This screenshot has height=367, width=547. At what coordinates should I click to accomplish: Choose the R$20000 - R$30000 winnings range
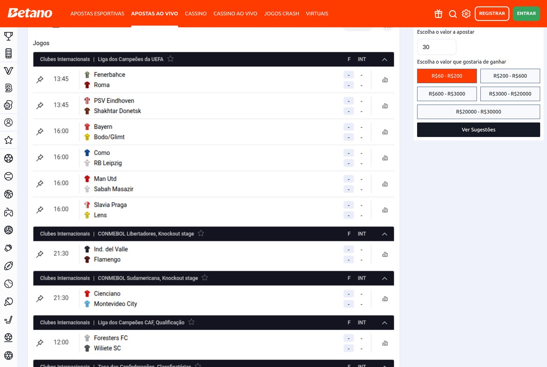coord(479,112)
